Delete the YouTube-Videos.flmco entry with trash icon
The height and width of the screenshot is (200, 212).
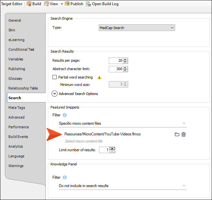pyautogui.click(x=184, y=134)
